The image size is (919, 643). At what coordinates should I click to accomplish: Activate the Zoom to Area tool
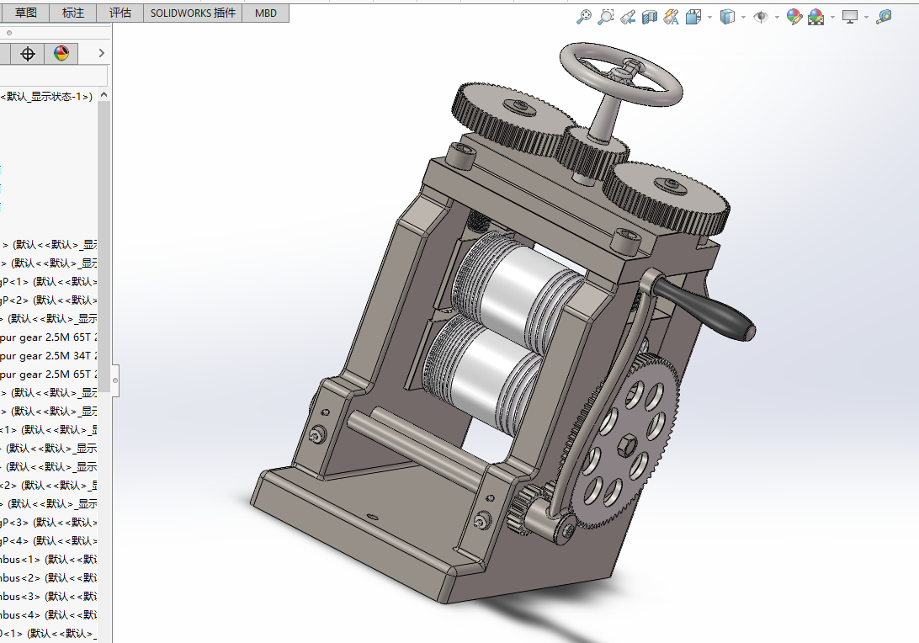[605, 17]
